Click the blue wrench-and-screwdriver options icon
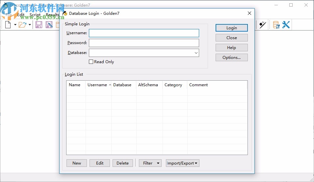Viewport: 314px width, 182px height. tap(286, 25)
